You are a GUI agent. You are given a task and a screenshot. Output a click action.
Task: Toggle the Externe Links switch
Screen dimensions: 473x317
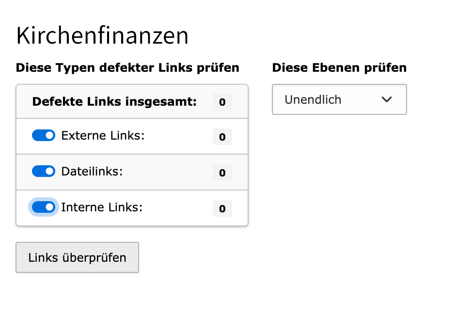point(44,136)
